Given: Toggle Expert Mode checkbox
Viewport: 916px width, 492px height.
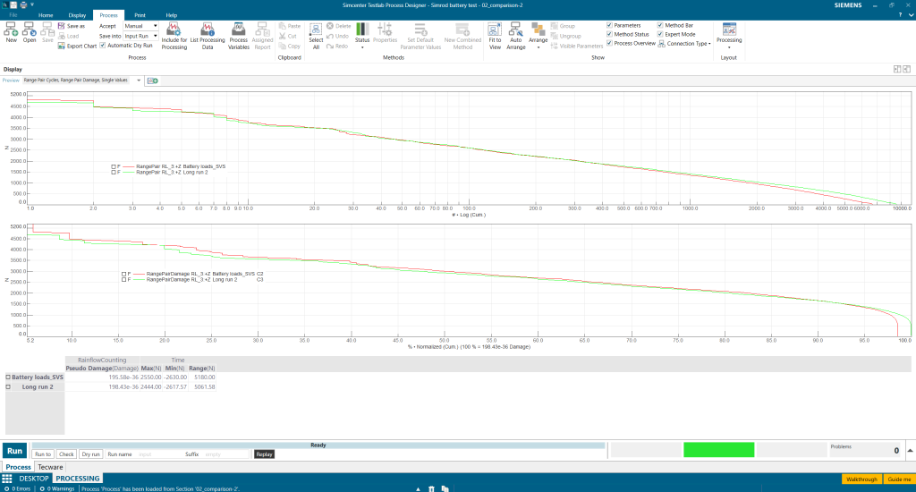Looking at the screenshot, I should pyautogui.click(x=660, y=35).
